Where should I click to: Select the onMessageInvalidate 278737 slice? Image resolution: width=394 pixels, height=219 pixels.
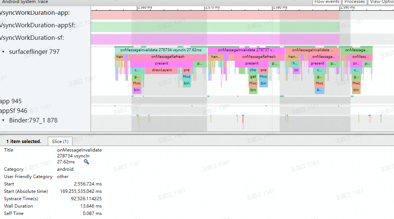click(x=246, y=50)
